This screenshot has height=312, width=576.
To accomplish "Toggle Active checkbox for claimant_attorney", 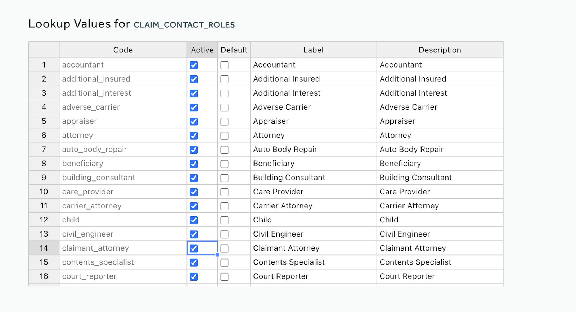I will click(x=194, y=248).
